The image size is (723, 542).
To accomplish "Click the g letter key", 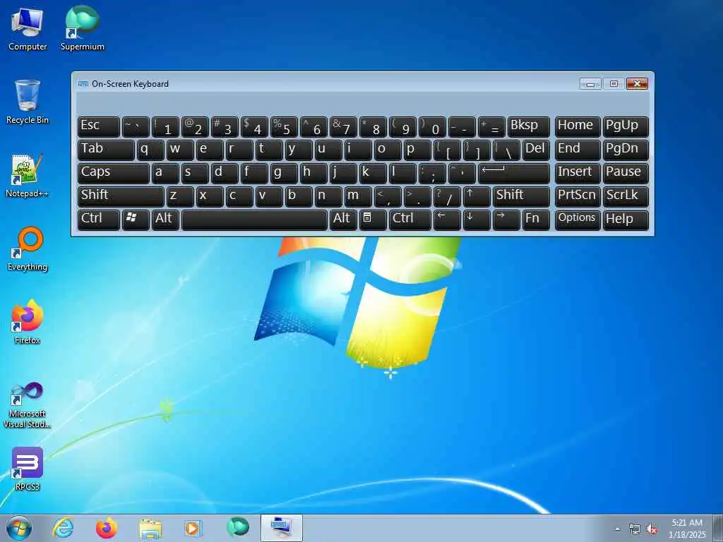I will point(284,174).
